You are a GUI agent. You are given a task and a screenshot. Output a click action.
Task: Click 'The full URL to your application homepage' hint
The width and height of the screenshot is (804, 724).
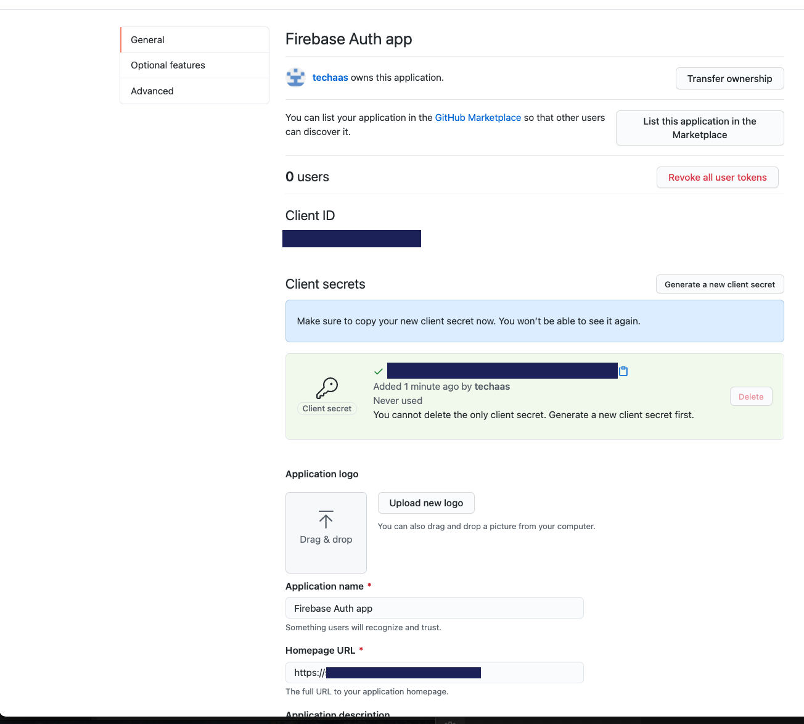367,692
